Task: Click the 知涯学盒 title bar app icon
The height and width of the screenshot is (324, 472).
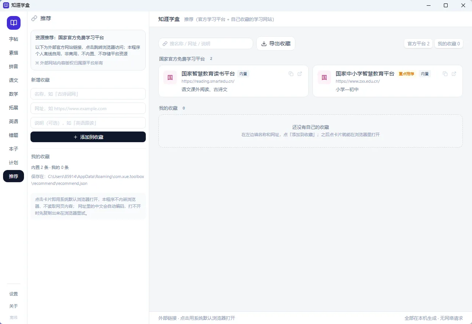Action: 6,5
